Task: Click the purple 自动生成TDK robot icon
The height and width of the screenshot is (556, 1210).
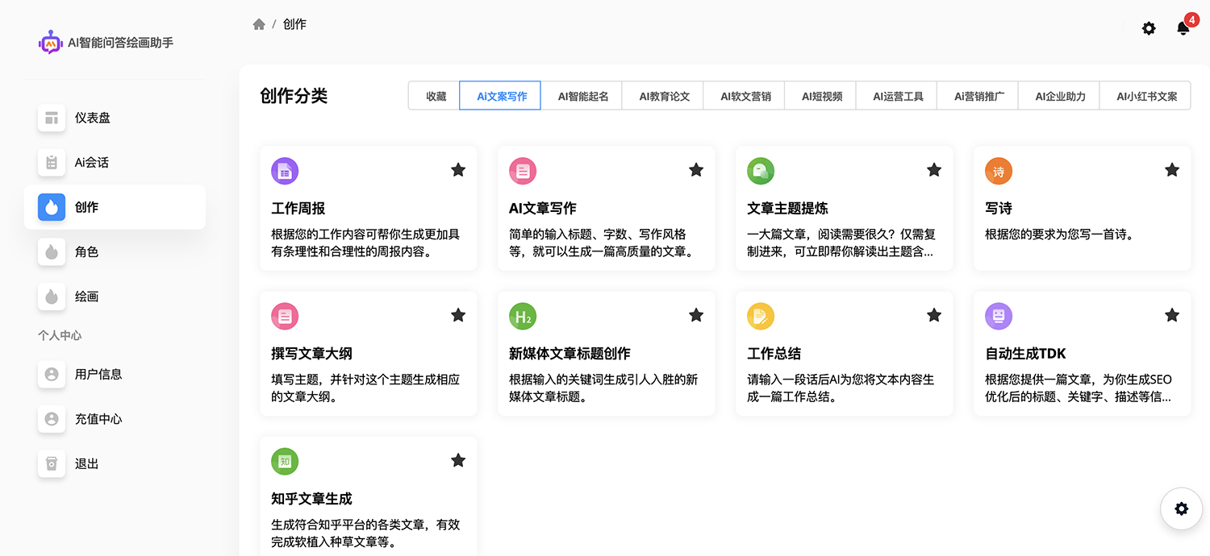Action: click(x=999, y=316)
